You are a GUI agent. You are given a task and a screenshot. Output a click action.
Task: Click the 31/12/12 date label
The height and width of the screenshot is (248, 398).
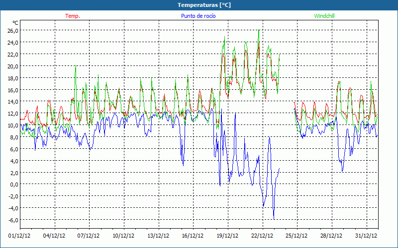tap(366, 236)
